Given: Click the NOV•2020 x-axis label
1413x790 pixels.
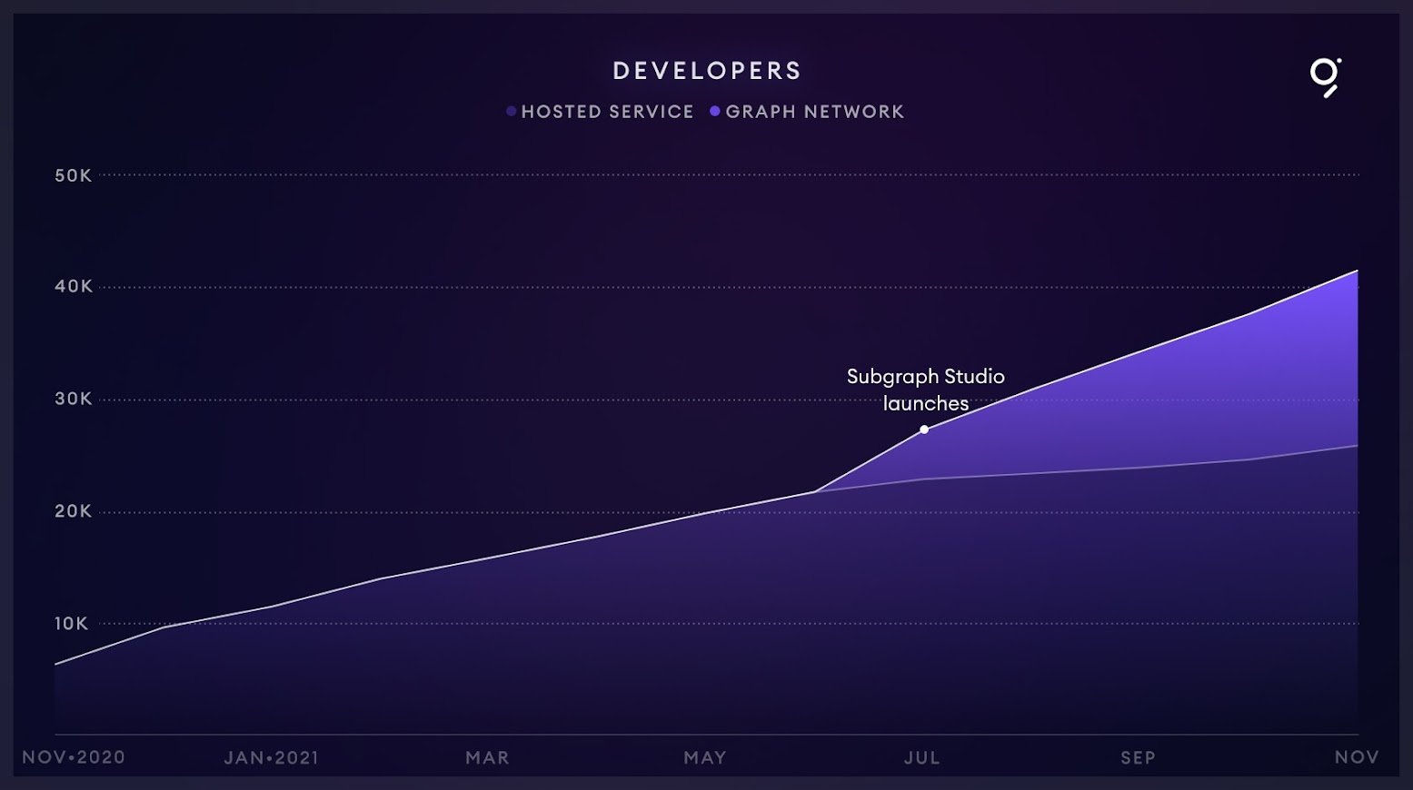Looking at the screenshot, I should (x=74, y=757).
